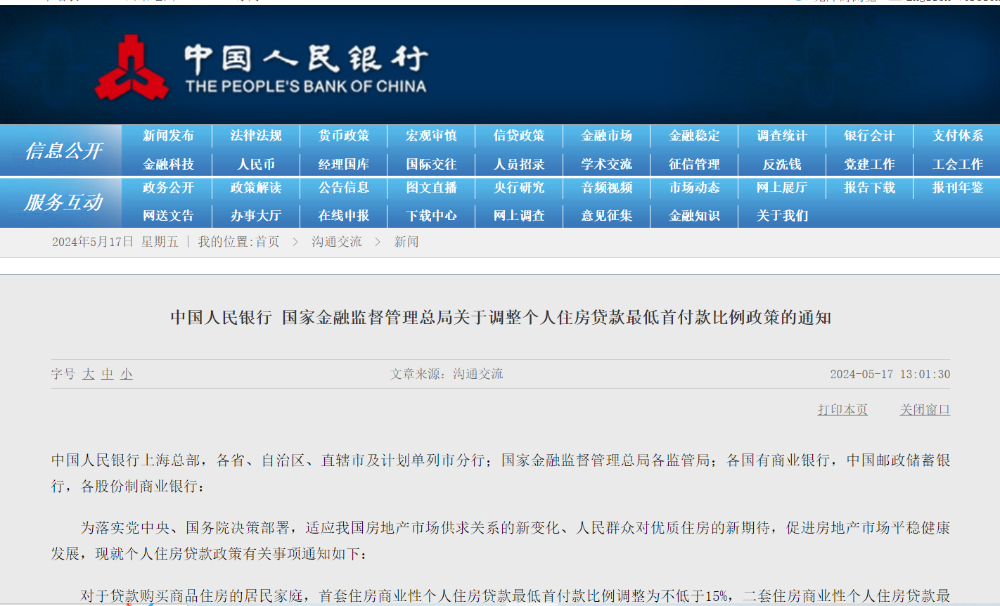This screenshot has height=606, width=1000.
Task: Open 政策解读 under 服务互动
Action: coord(256,188)
